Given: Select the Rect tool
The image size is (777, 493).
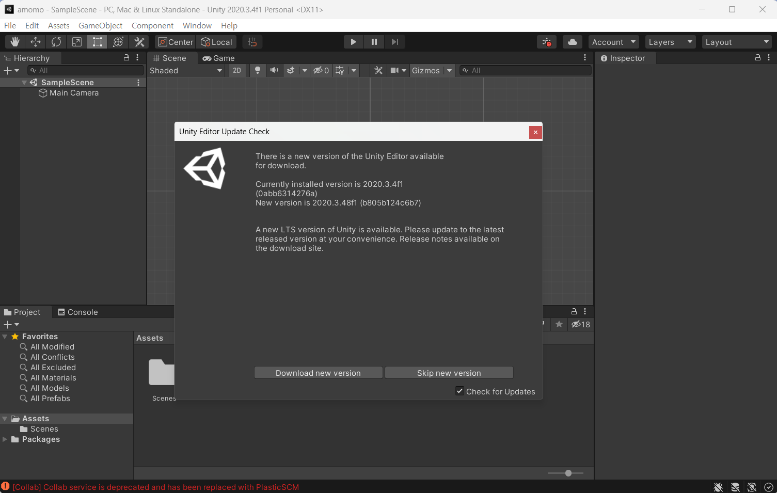Looking at the screenshot, I should point(98,42).
